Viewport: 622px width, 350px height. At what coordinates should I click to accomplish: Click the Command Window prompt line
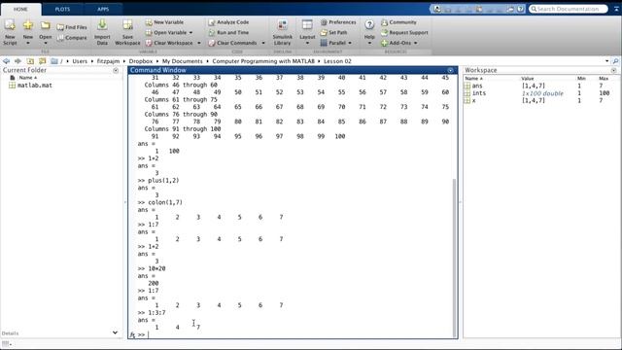coord(294,334)
